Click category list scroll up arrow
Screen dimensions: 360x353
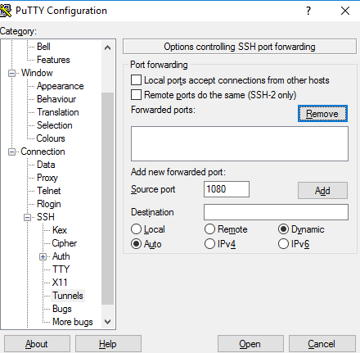click(107, 48)
